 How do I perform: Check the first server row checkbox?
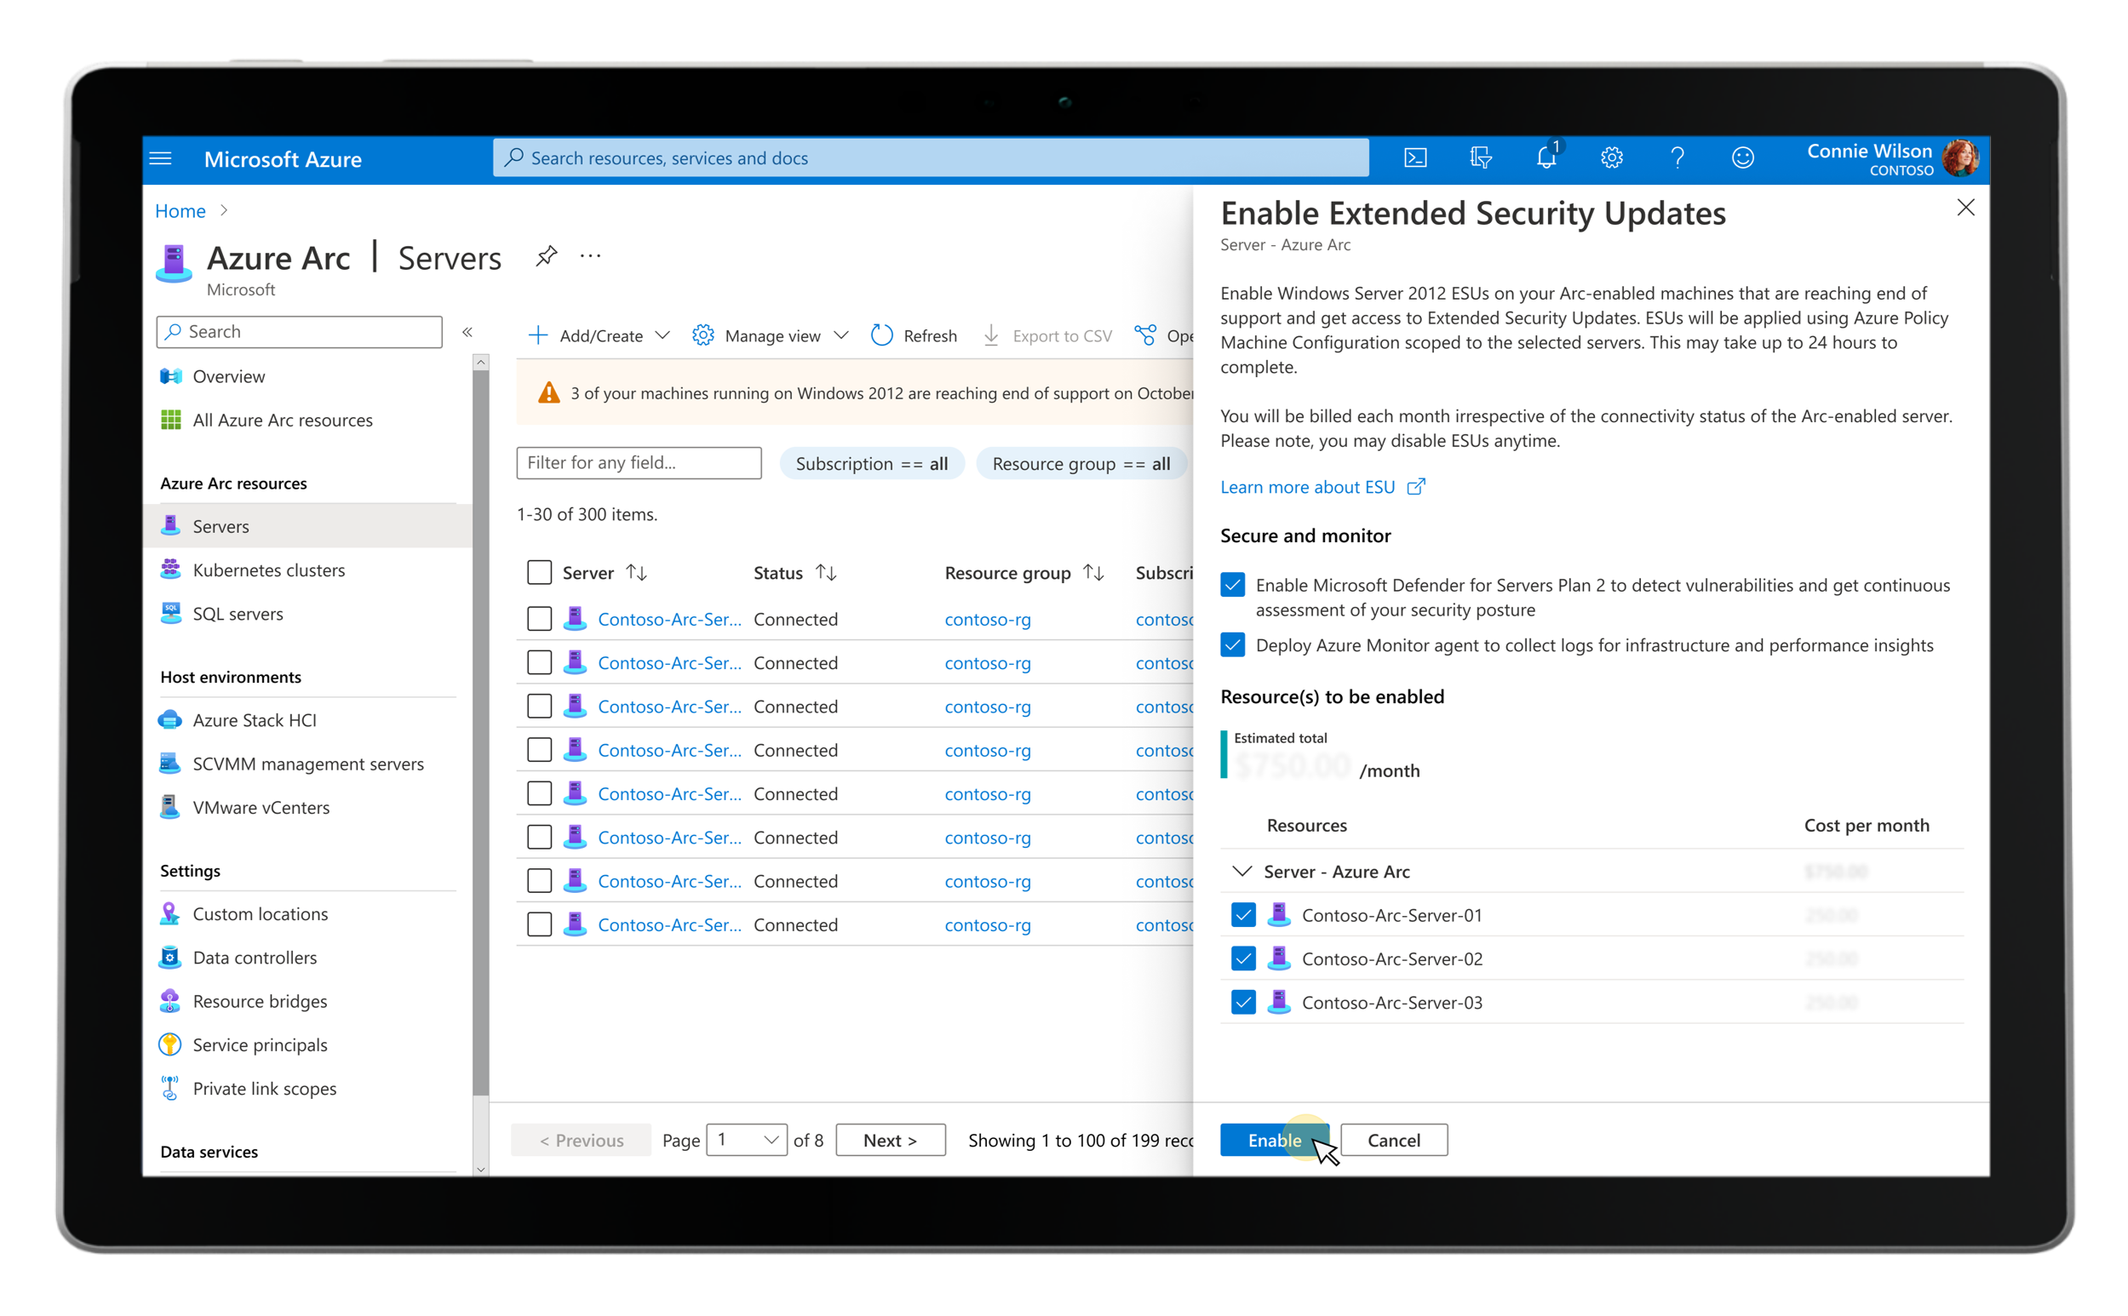pos(539,618)
